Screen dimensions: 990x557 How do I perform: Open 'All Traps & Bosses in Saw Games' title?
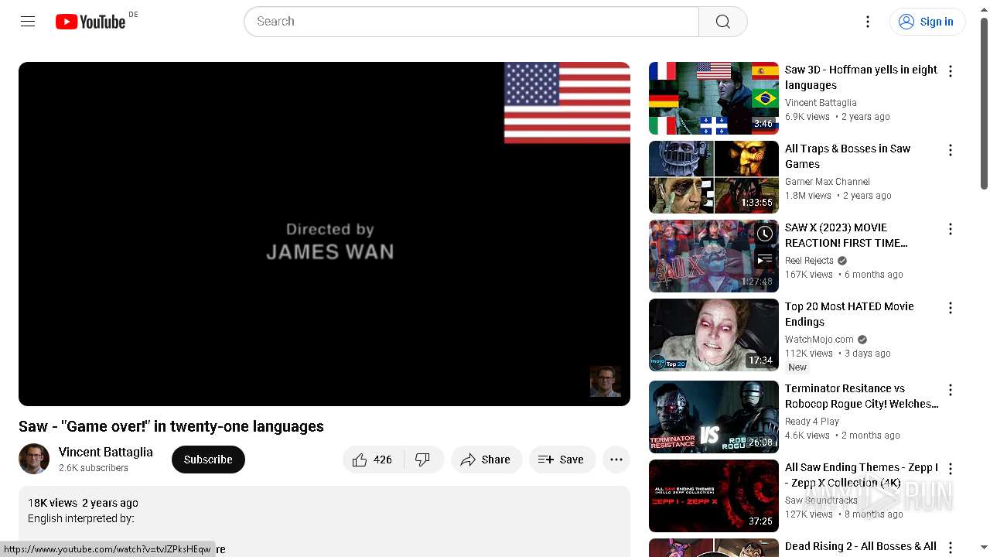tap(848, 156)
